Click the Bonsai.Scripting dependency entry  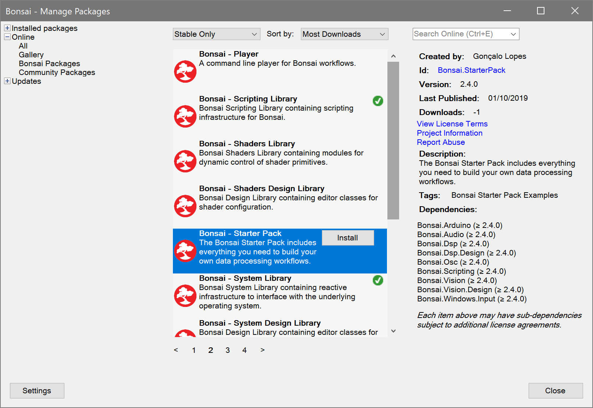point(462,271)
